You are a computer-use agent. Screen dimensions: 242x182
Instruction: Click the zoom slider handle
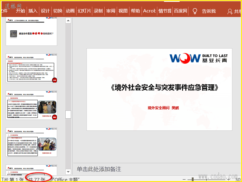pyautogui.click(x=193, y=179)
